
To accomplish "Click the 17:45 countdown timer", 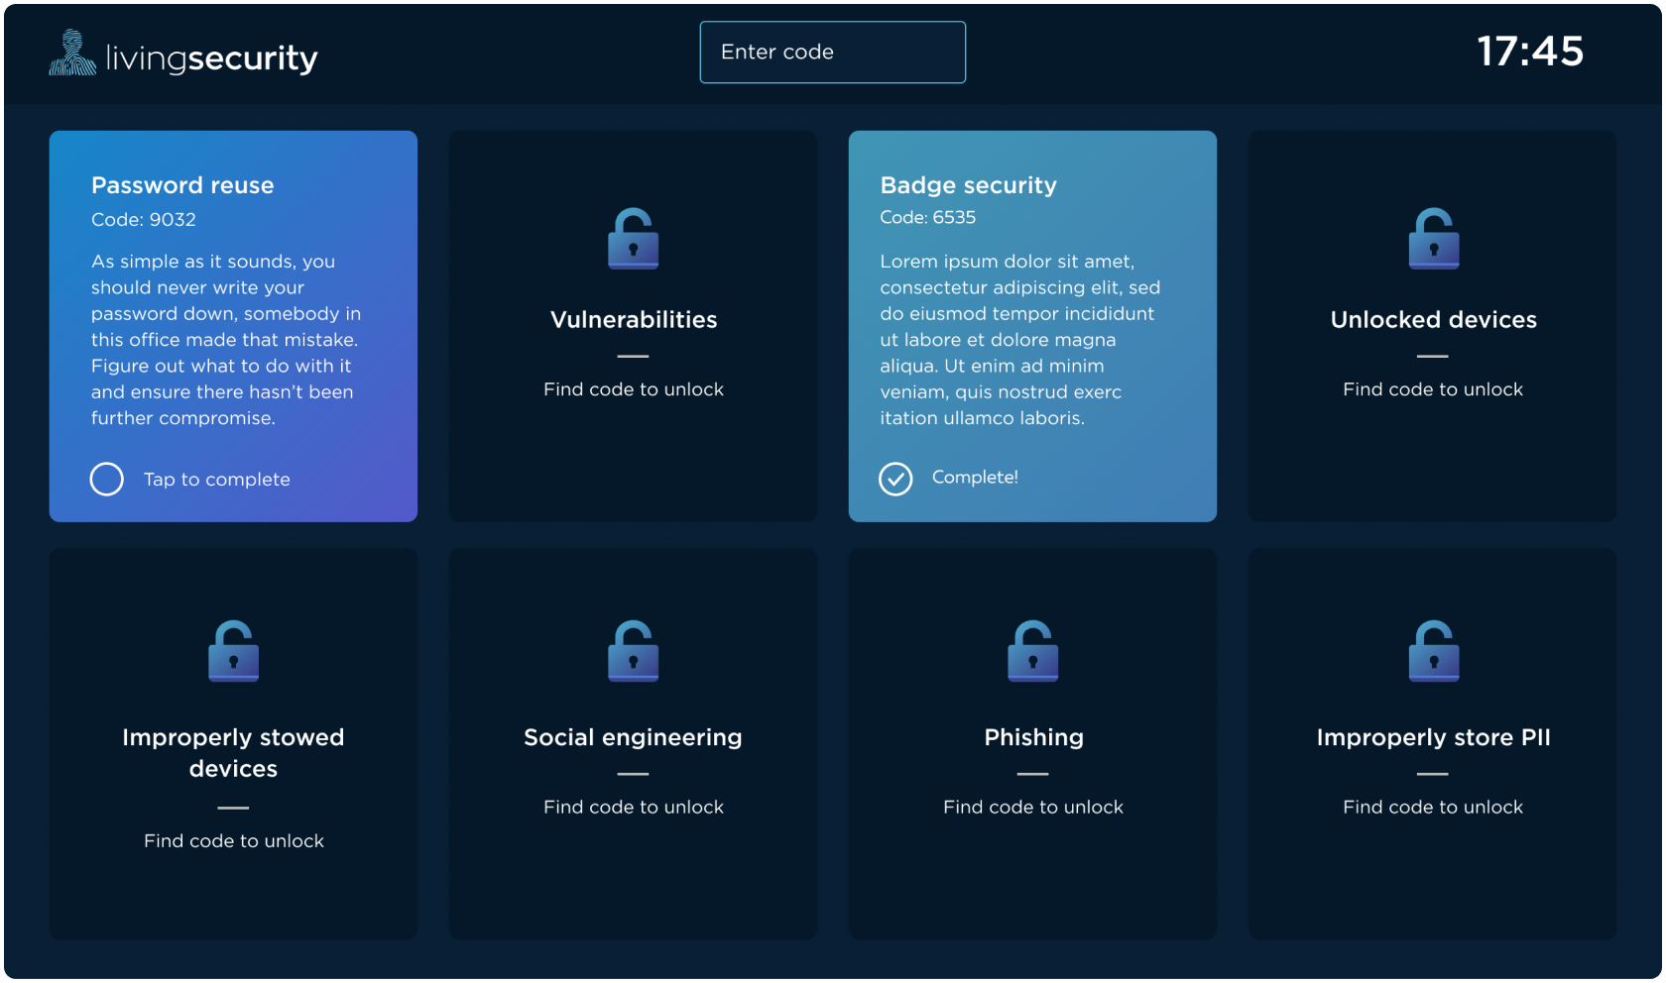I will point(1530,52).
